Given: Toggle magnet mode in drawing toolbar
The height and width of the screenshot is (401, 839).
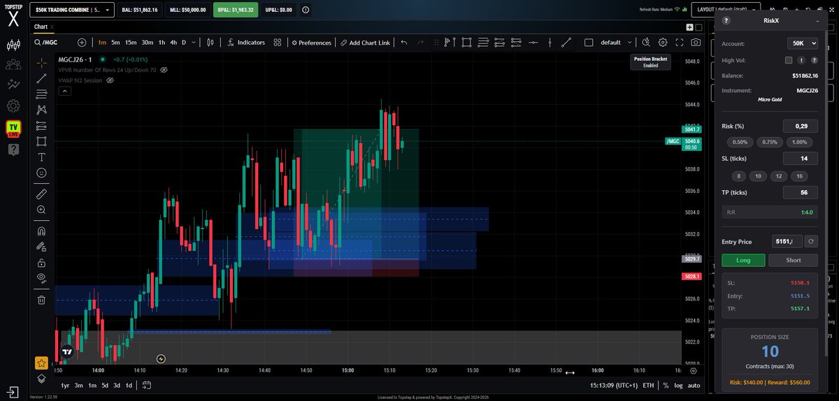Looking at the screenshot, I should click(41, 231).
